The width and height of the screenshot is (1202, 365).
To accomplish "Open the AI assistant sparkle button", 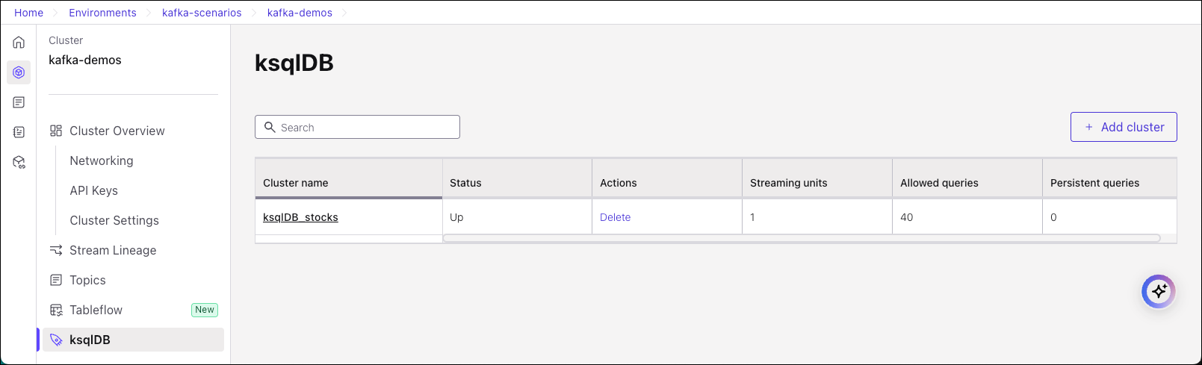I will tap(1158, 291).
